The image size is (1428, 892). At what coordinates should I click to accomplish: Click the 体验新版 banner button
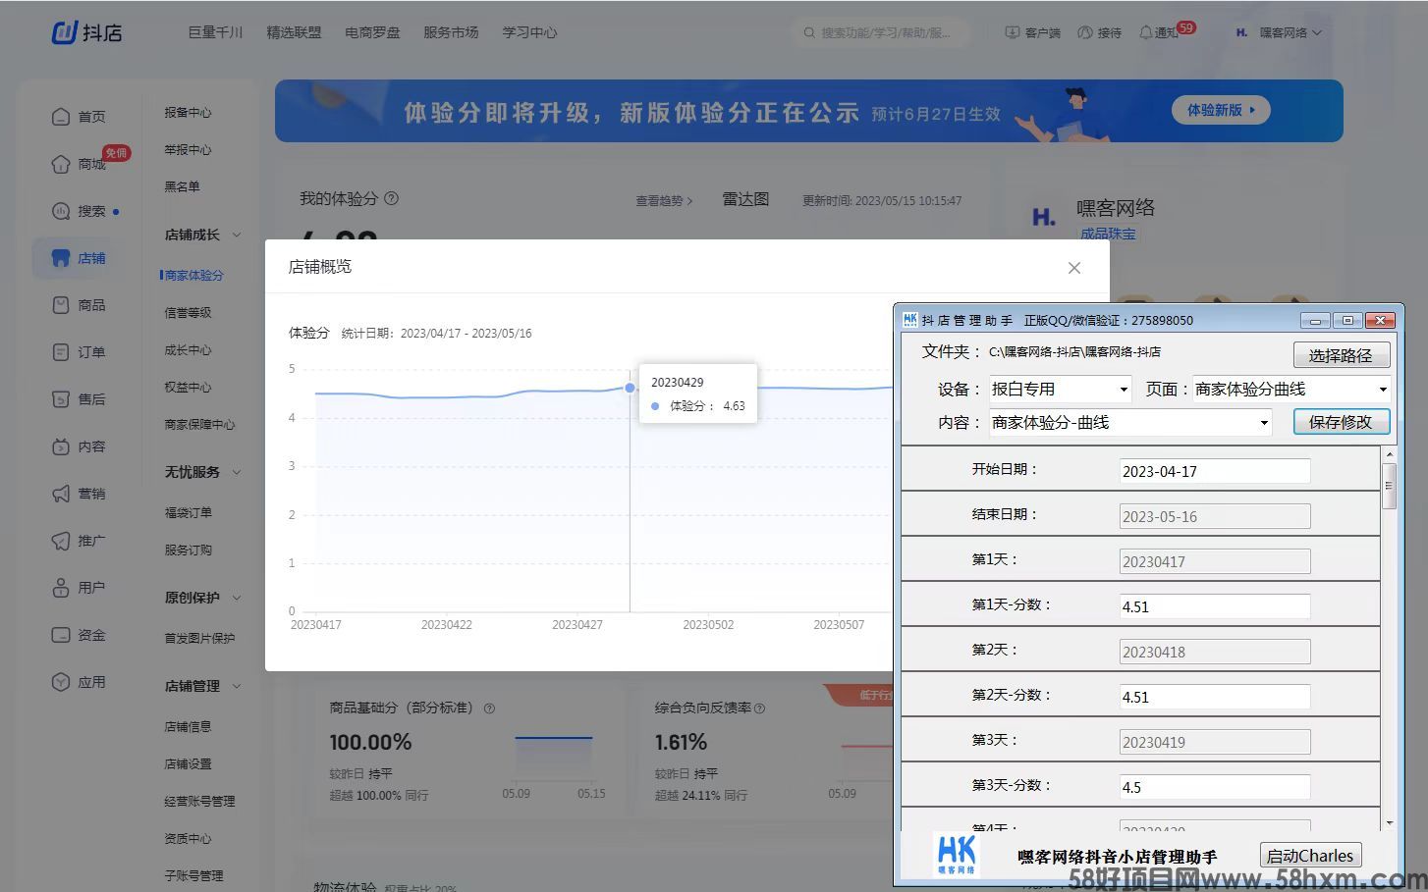coord(1221,110)
